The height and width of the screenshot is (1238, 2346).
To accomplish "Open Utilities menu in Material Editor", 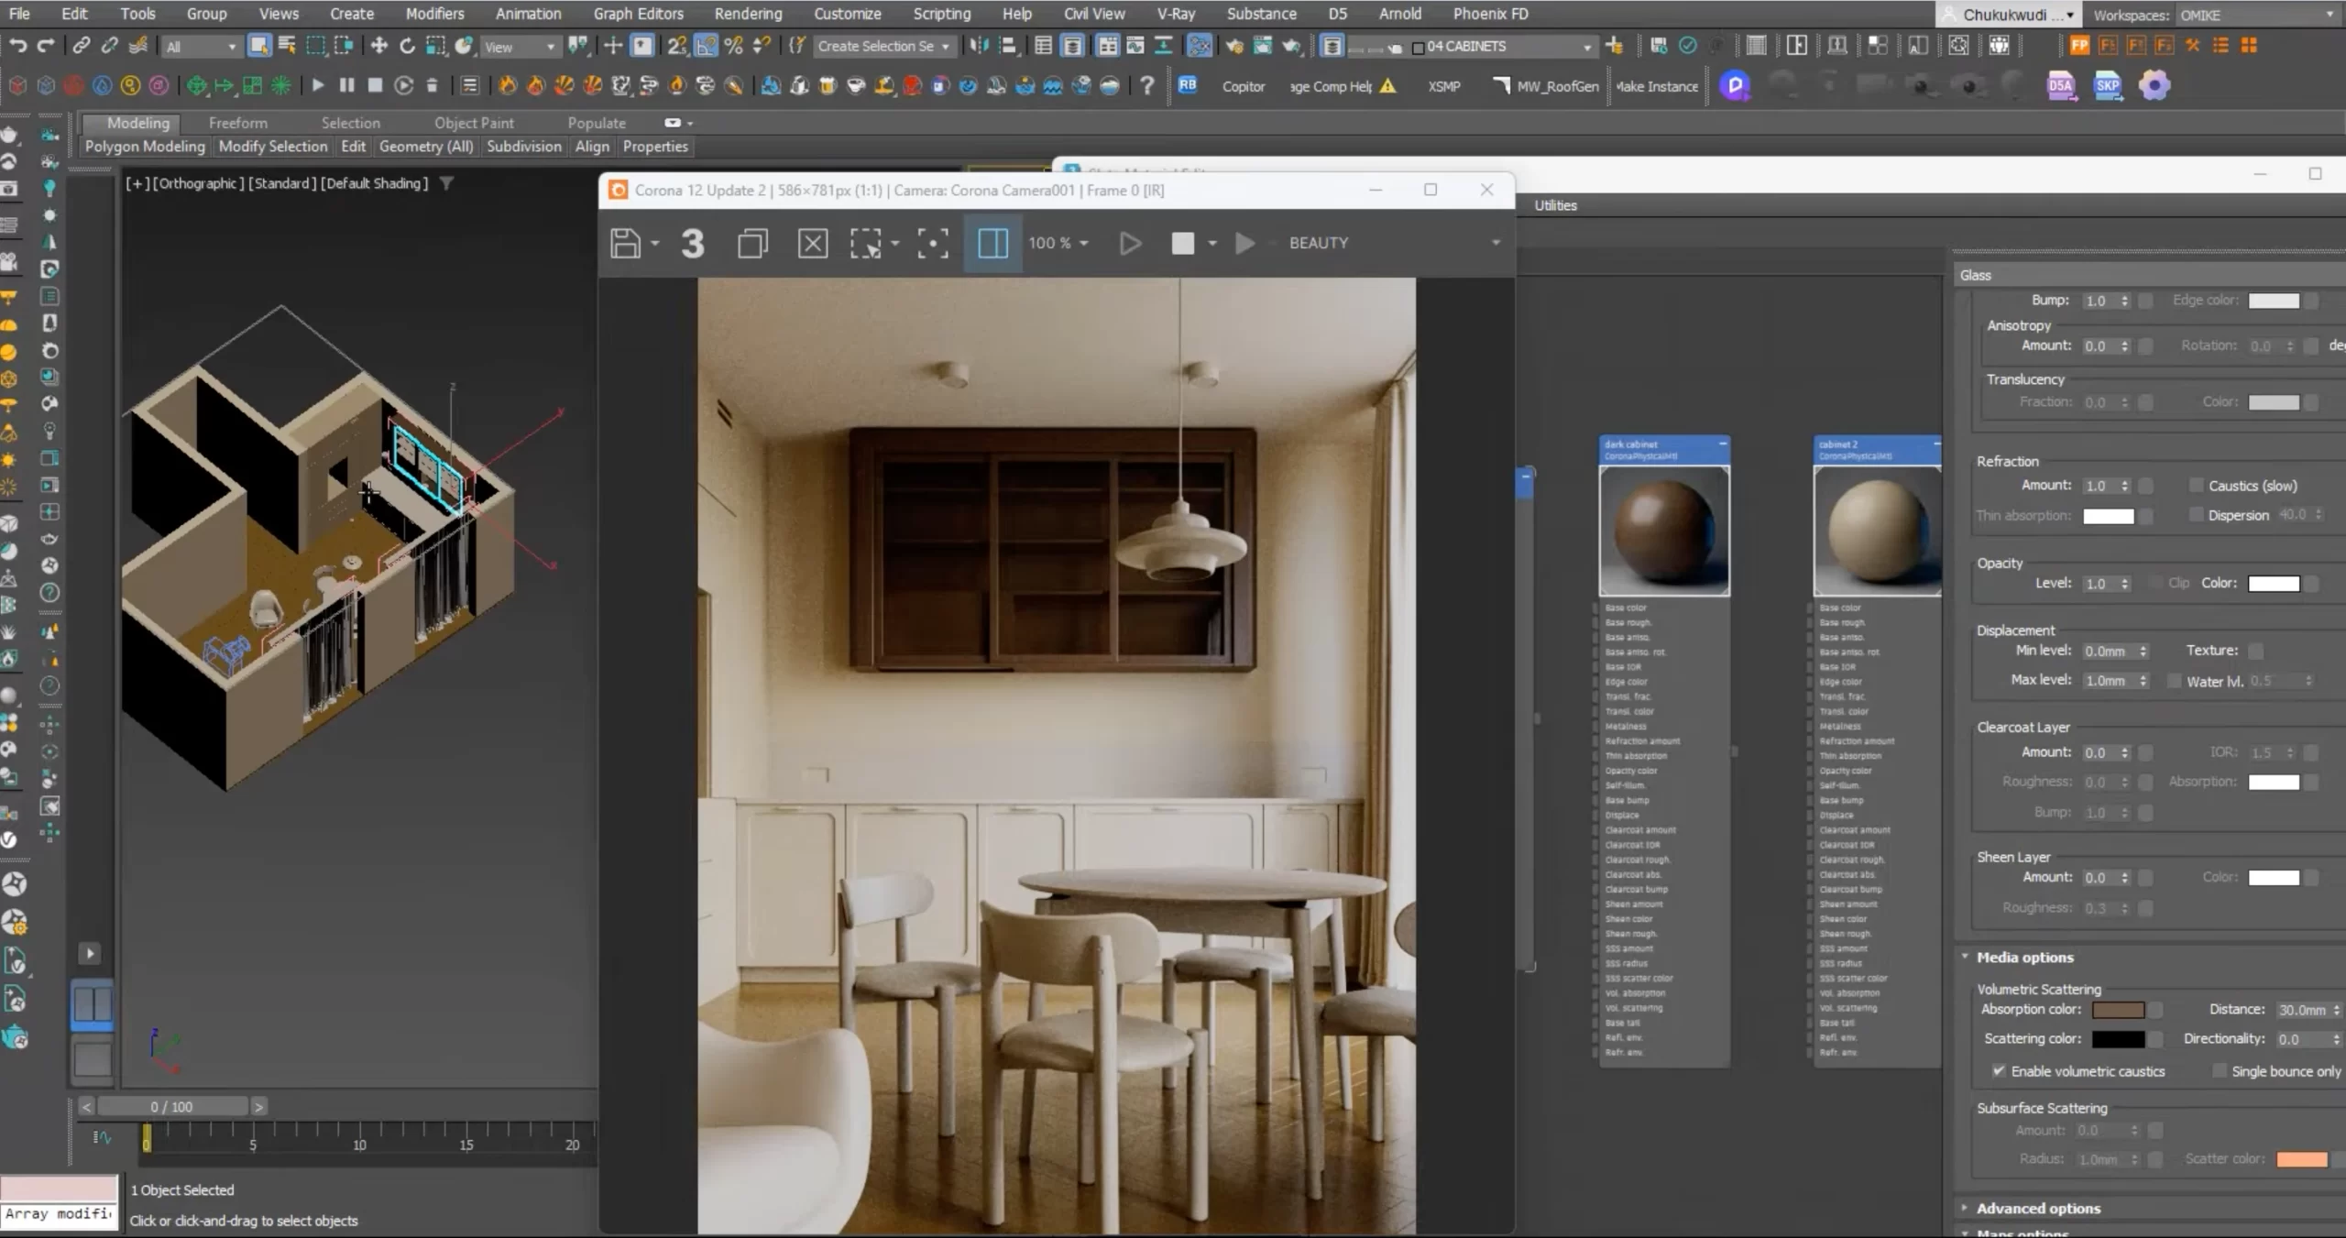I will pyautogui.click(x=1555, y=205).
